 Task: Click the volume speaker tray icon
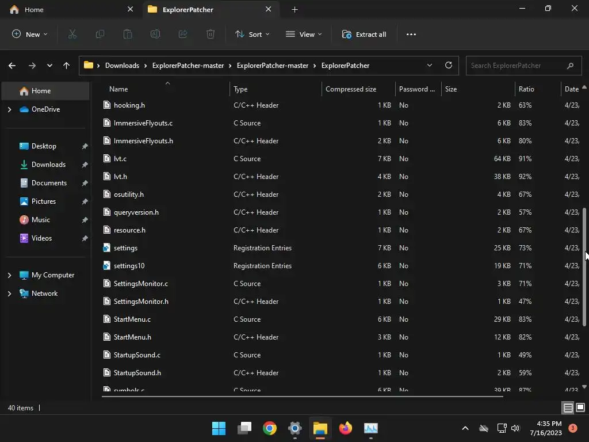[515, 428]
